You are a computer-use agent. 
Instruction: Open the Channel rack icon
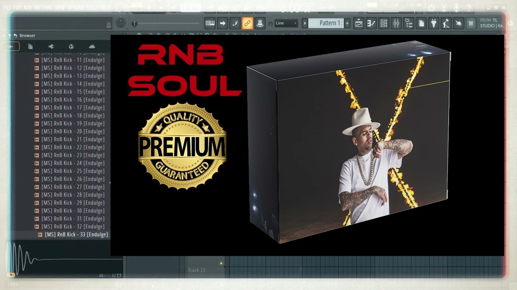click(x=384, y=24)
